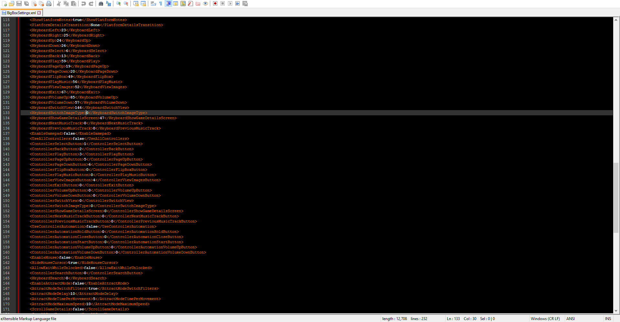
Task: Click the eXtensible Markup Language file status
Action: (x=28, y=319)
